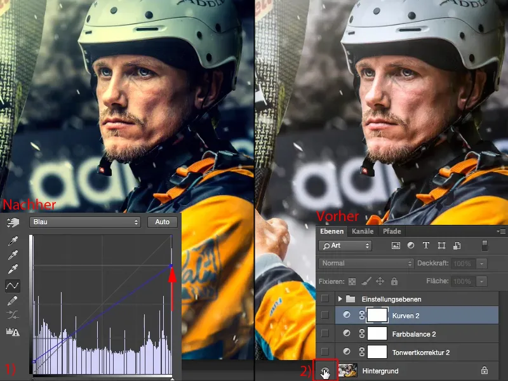Select the Tonwertkorrektur 2 layer mask thumbnail

pos(377,352)
